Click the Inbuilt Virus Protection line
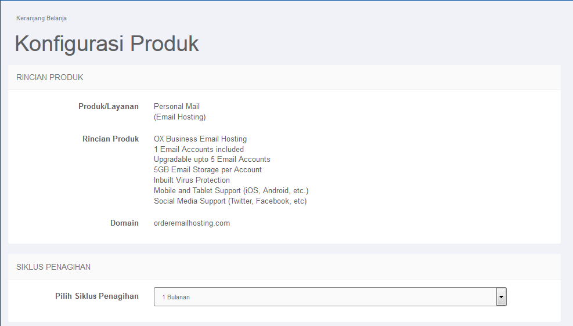 pyautogui.click(x=192, y=180)
